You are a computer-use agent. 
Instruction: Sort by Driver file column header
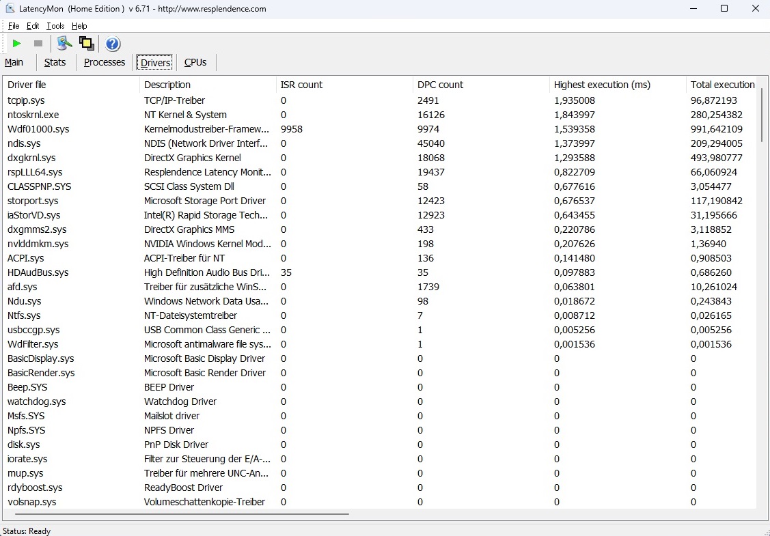point(71,85)
